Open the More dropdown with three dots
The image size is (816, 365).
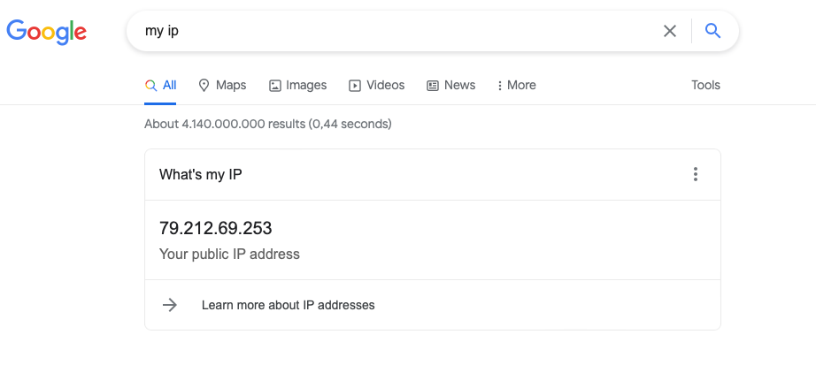point(516,85)
